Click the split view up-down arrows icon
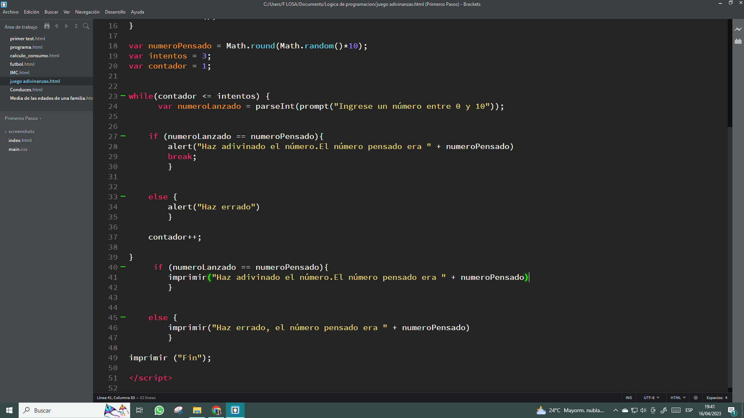 tap(76, 26)
